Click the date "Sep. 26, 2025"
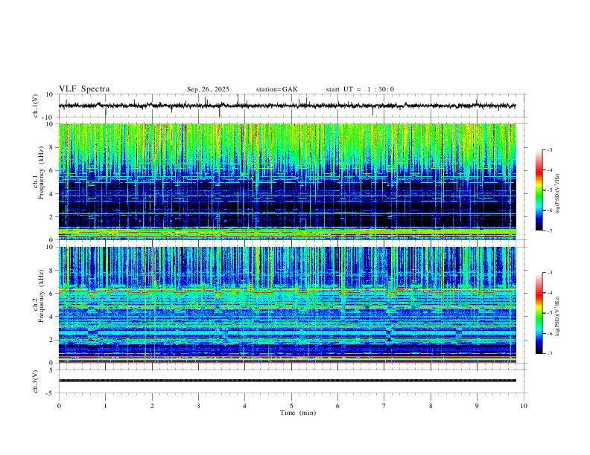 point(208,89)
